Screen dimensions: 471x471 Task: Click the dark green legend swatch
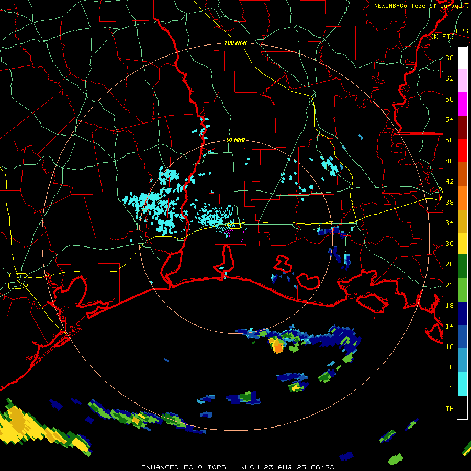(x=462, y=266)
